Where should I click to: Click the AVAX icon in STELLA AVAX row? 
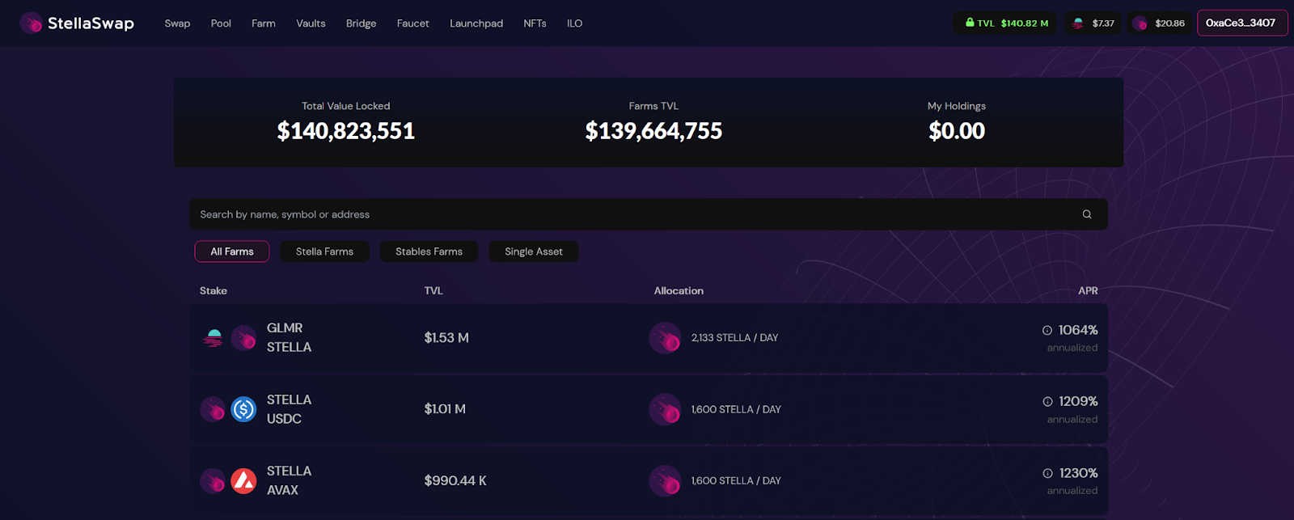(x=243, y=481)
